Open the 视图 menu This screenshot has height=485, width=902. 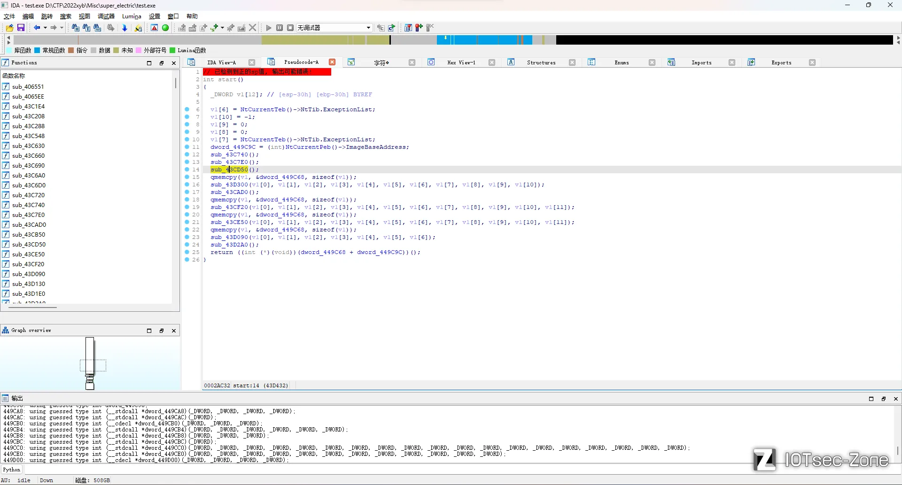(85, 16)
